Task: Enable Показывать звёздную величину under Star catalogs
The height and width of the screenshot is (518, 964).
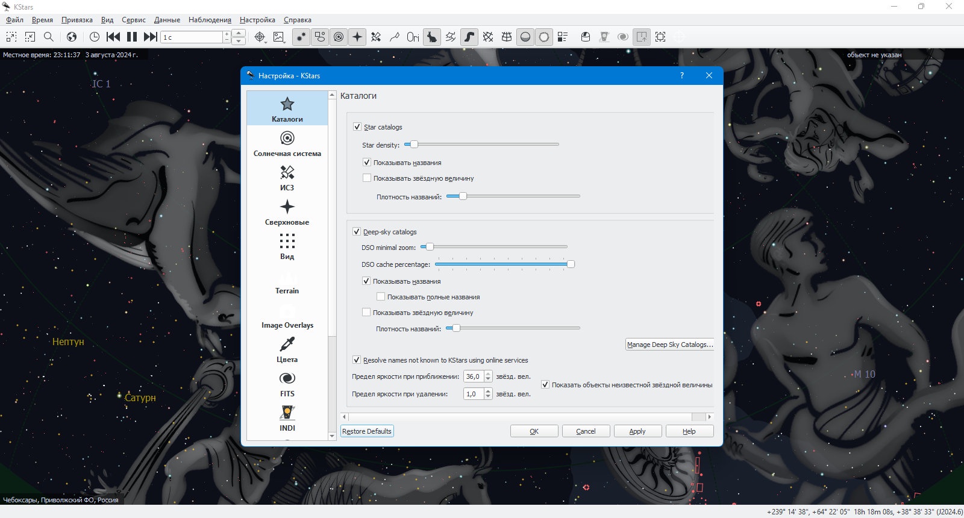Action: pos(367,178)
